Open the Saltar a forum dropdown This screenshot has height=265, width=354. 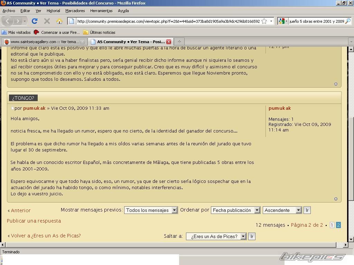[216, 236]
